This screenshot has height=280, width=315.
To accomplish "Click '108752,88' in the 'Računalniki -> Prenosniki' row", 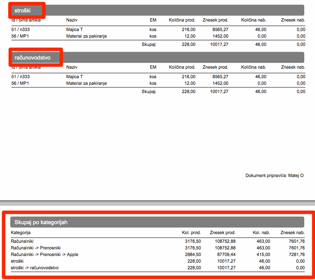I will [x=225, y=248].
